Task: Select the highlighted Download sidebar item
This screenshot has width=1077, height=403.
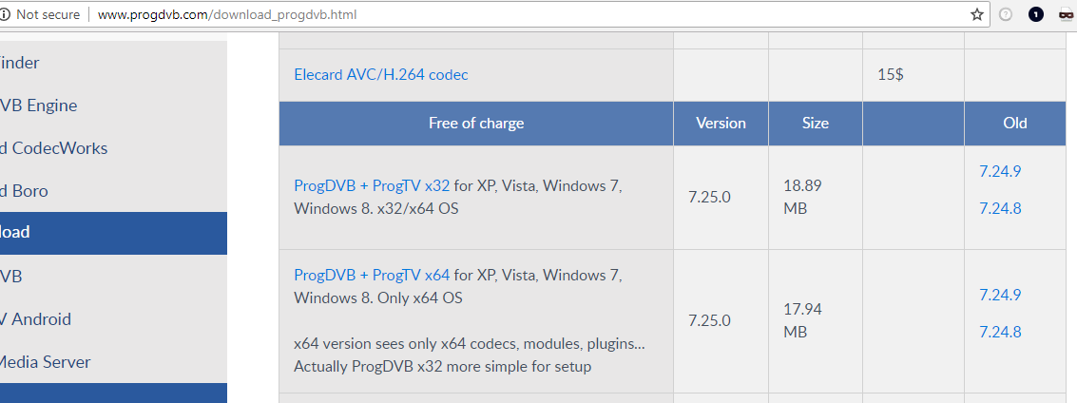Action: coord(113,233)
